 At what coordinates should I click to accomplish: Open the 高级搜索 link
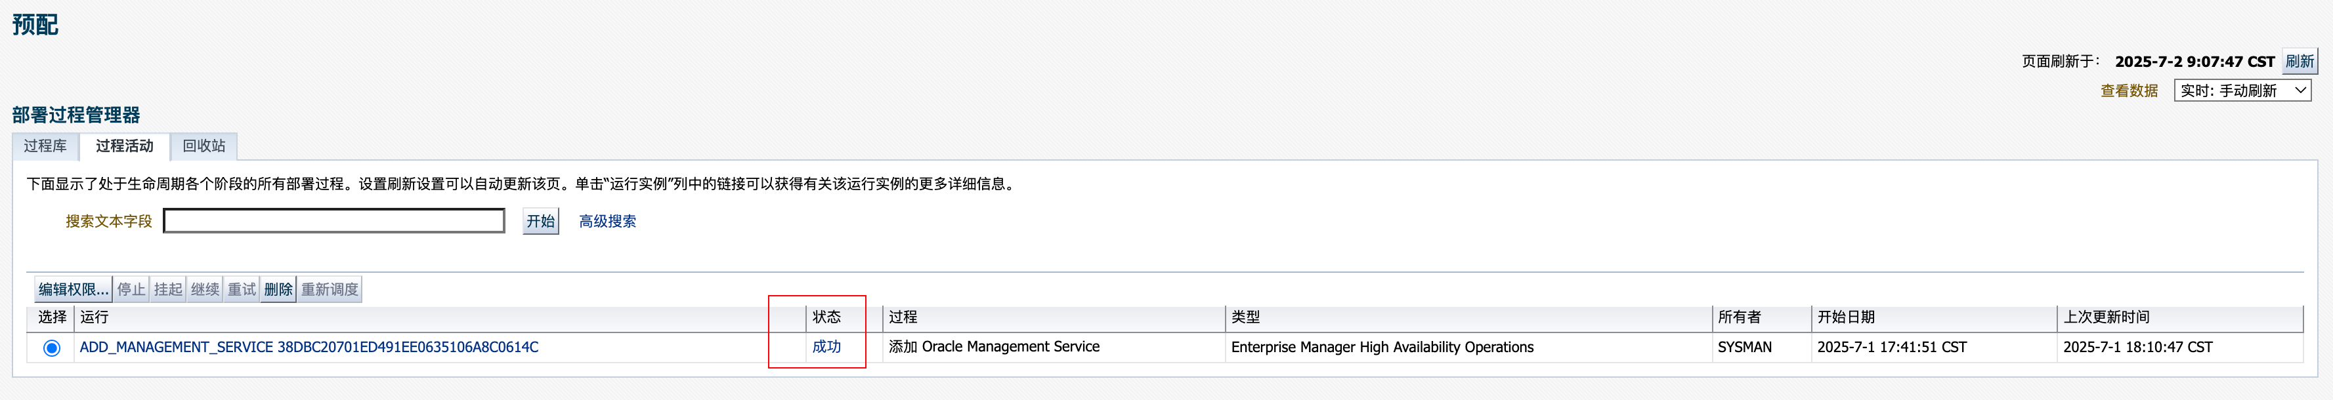tap(607, 221)
